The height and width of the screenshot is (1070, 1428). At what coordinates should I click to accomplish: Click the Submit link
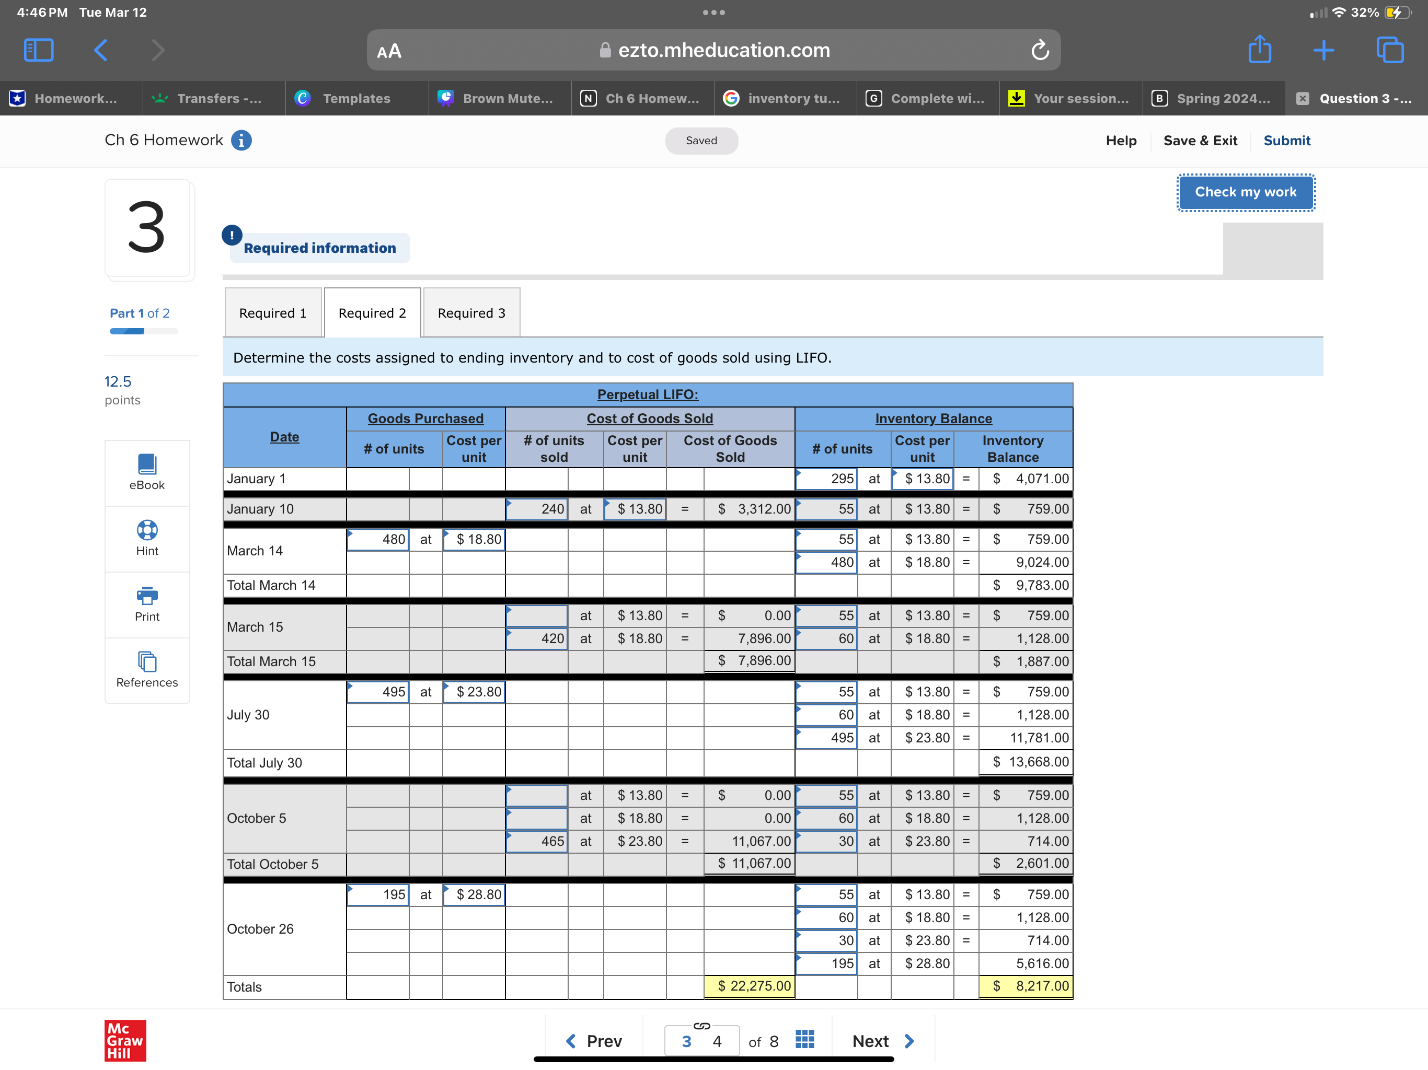pos(1287,141)
